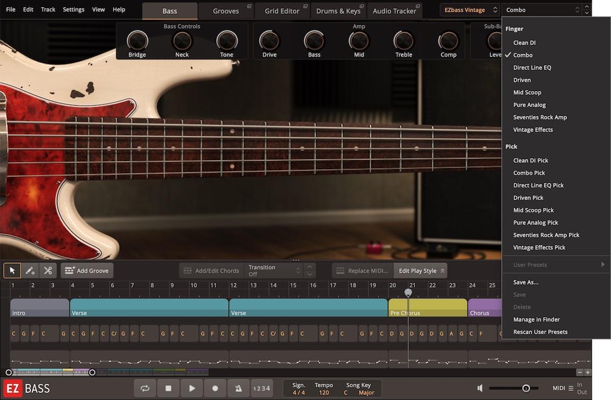611x400 pixels.
Task: Click the Add Groove icon button
Action: 69,270
